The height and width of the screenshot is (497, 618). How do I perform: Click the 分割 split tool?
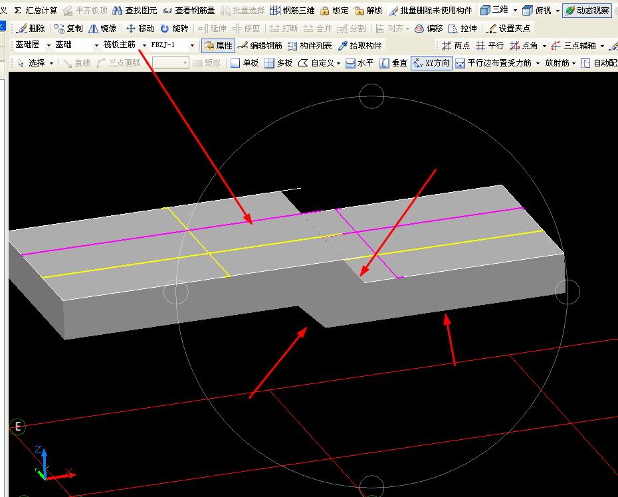tap(352, 29)
